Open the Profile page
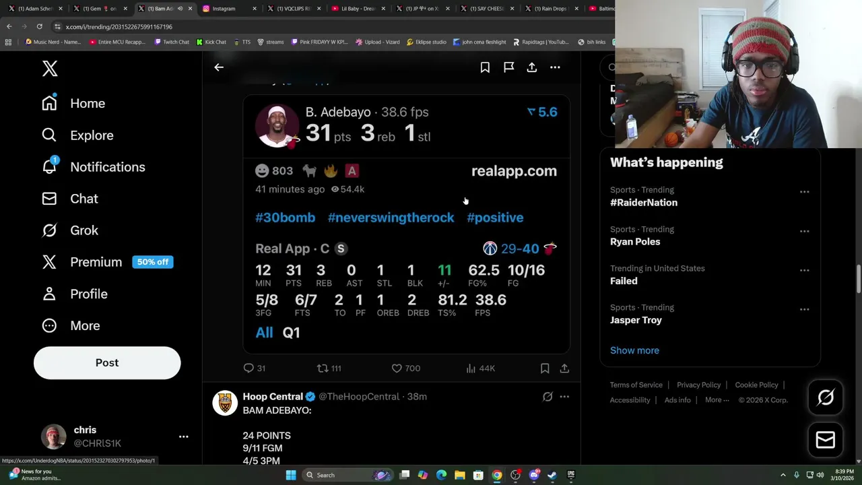 (x=74, y=294)
